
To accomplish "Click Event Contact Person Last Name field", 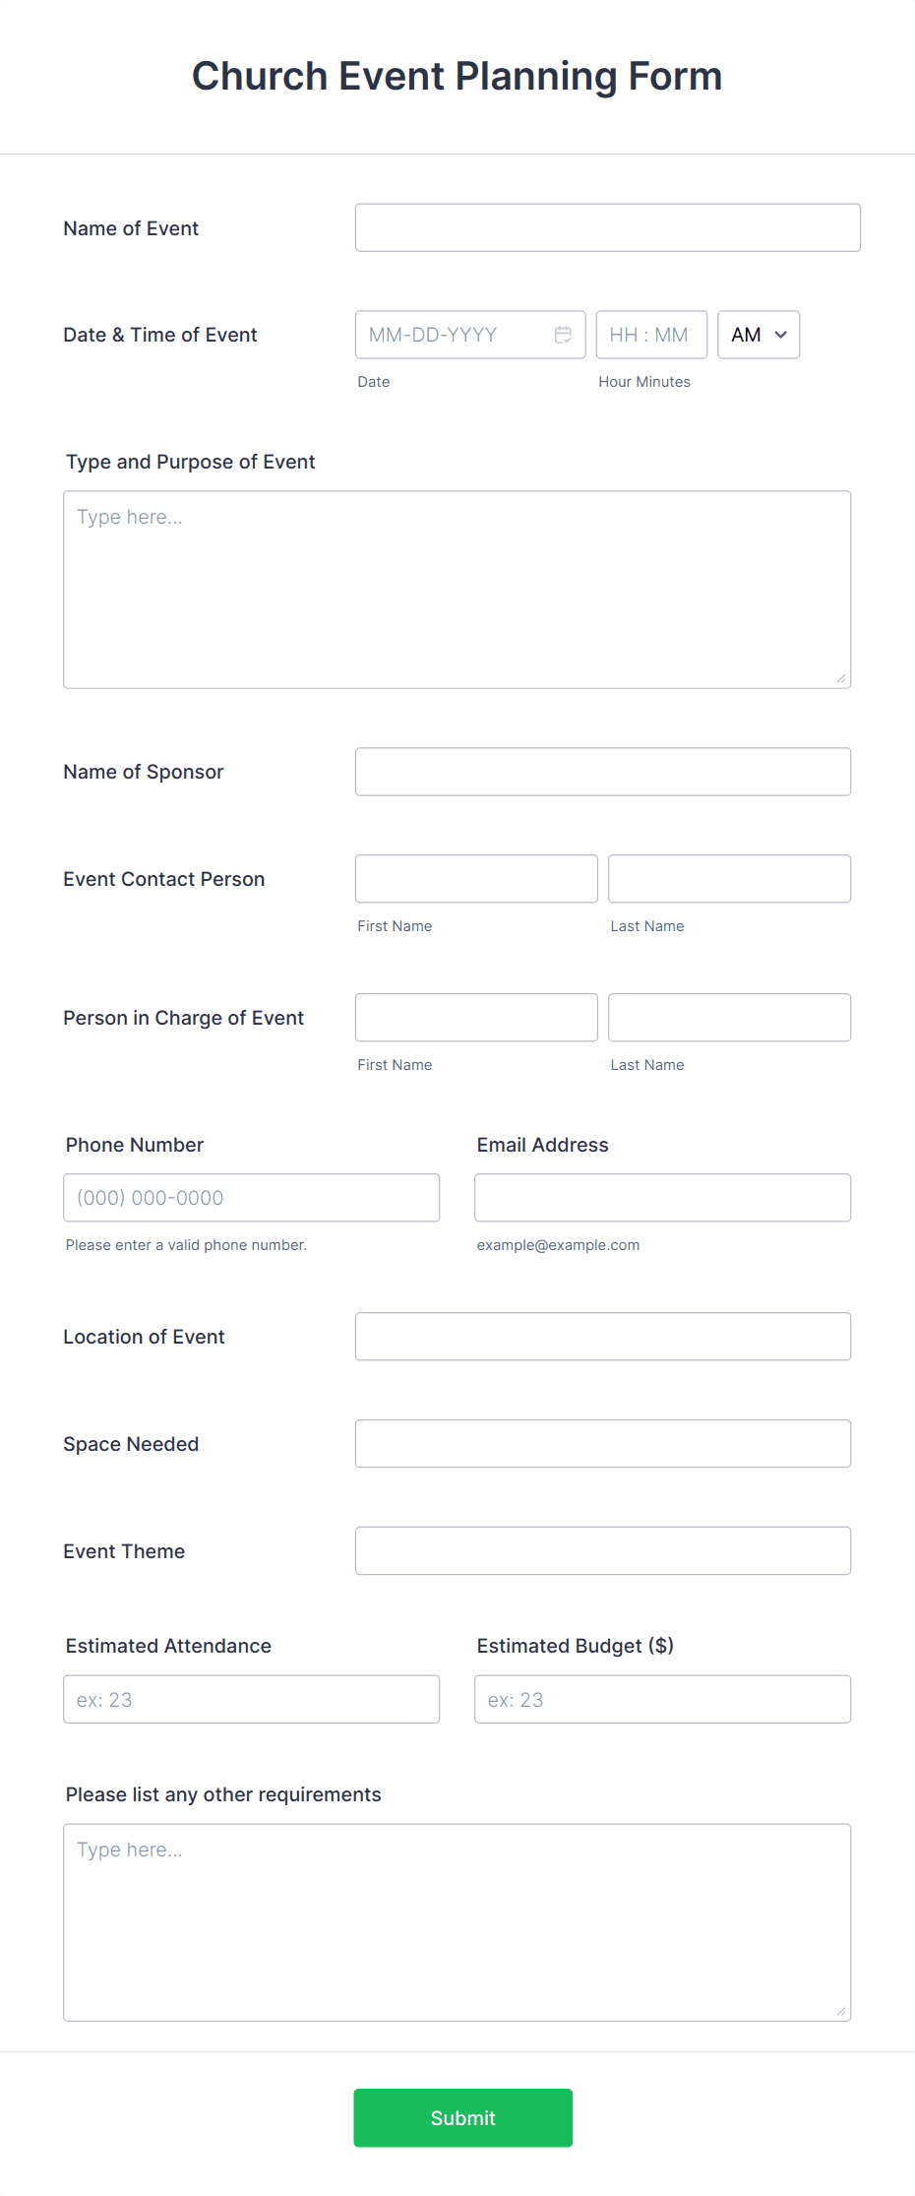I will 728,878.
